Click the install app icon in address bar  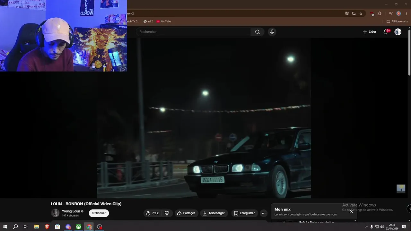click(x=354, y=13)
